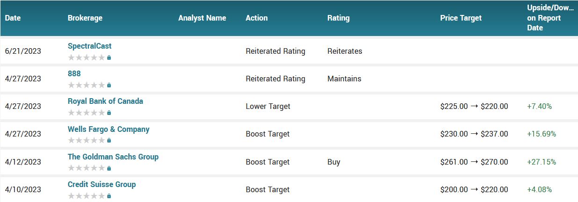Click star rating under Wells Fargo & Company
The image size is (578, 202).
pyautogui.click(x=87, y=140)
